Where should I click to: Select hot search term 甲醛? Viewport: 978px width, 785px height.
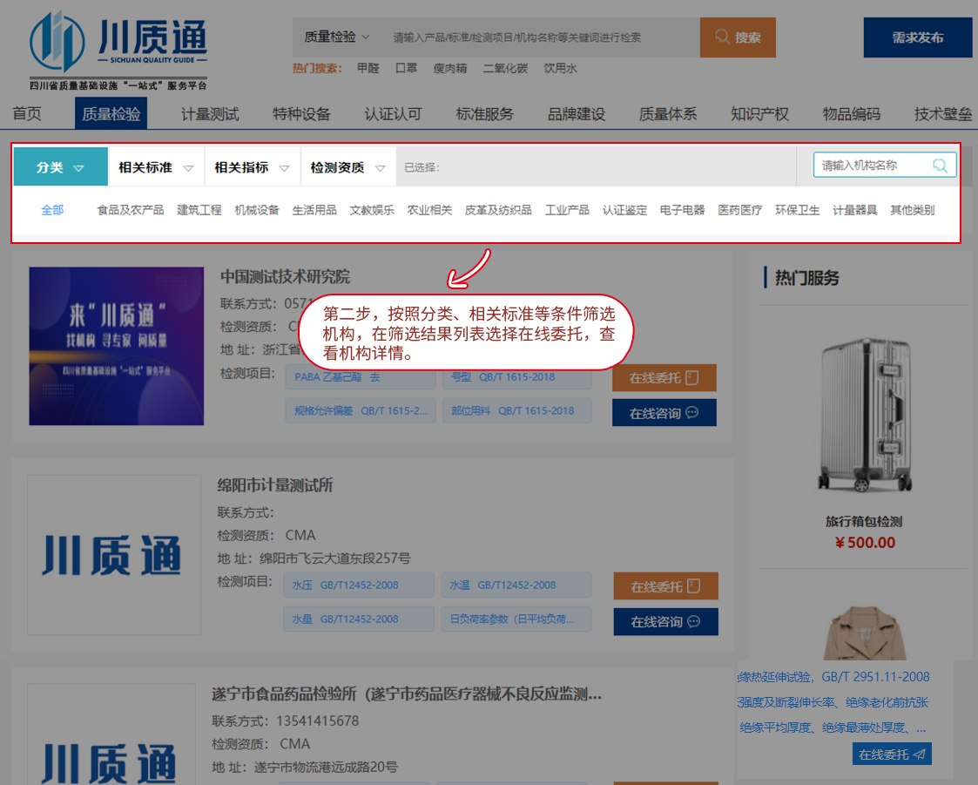click(368, 68)
